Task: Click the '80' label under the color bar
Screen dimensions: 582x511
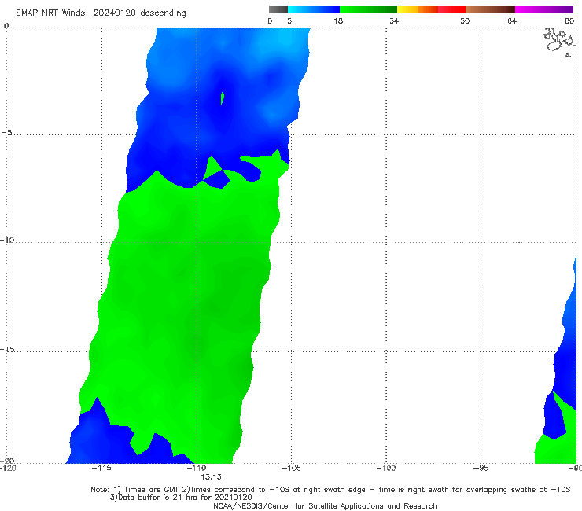Action: 569,20
